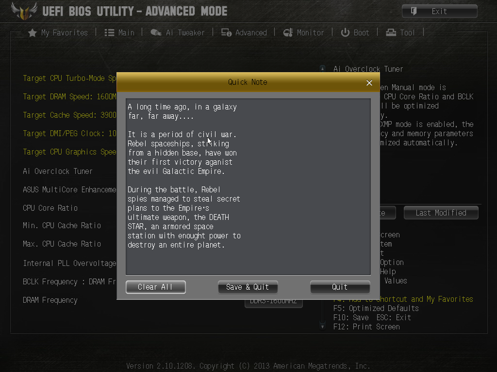The width and height of the screenshot is (497, 372).
Task: Click the Monitor gauge icon
Action: tap(288, 32)
